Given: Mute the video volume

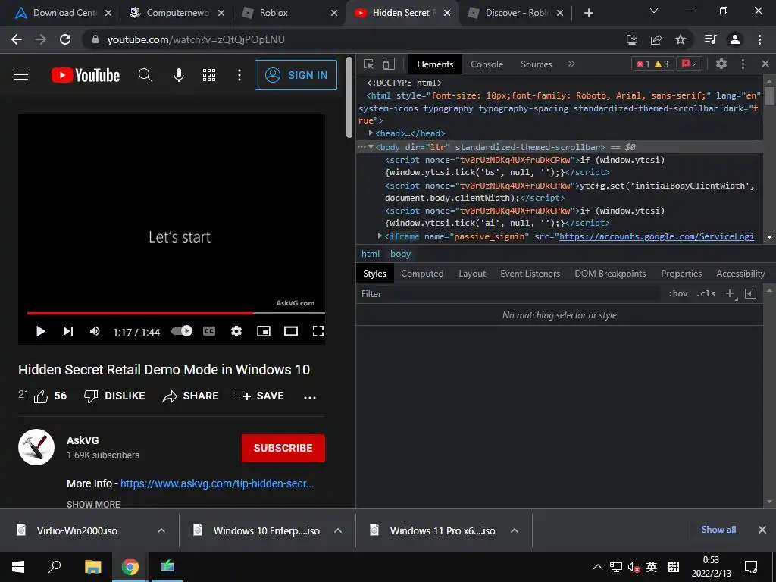Looking at the screenshot, I should (x=95, y=331).
